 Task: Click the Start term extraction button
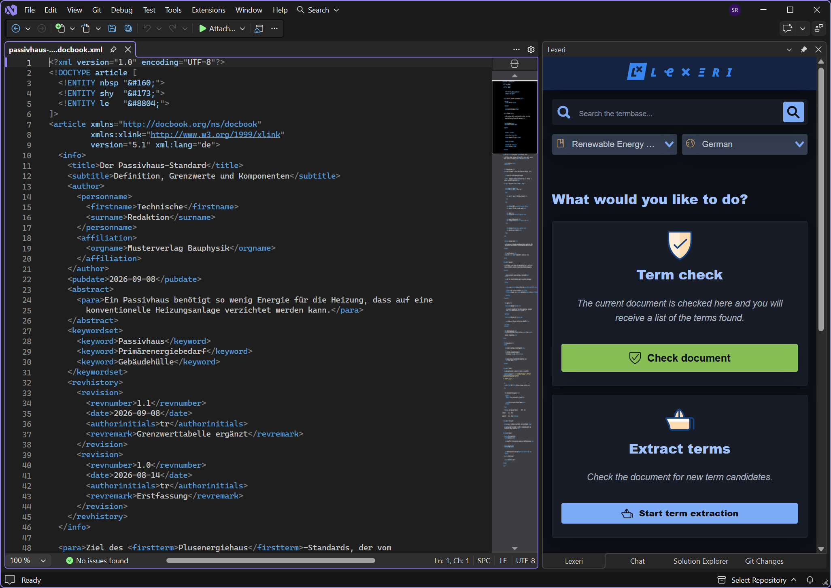(679, 513)
